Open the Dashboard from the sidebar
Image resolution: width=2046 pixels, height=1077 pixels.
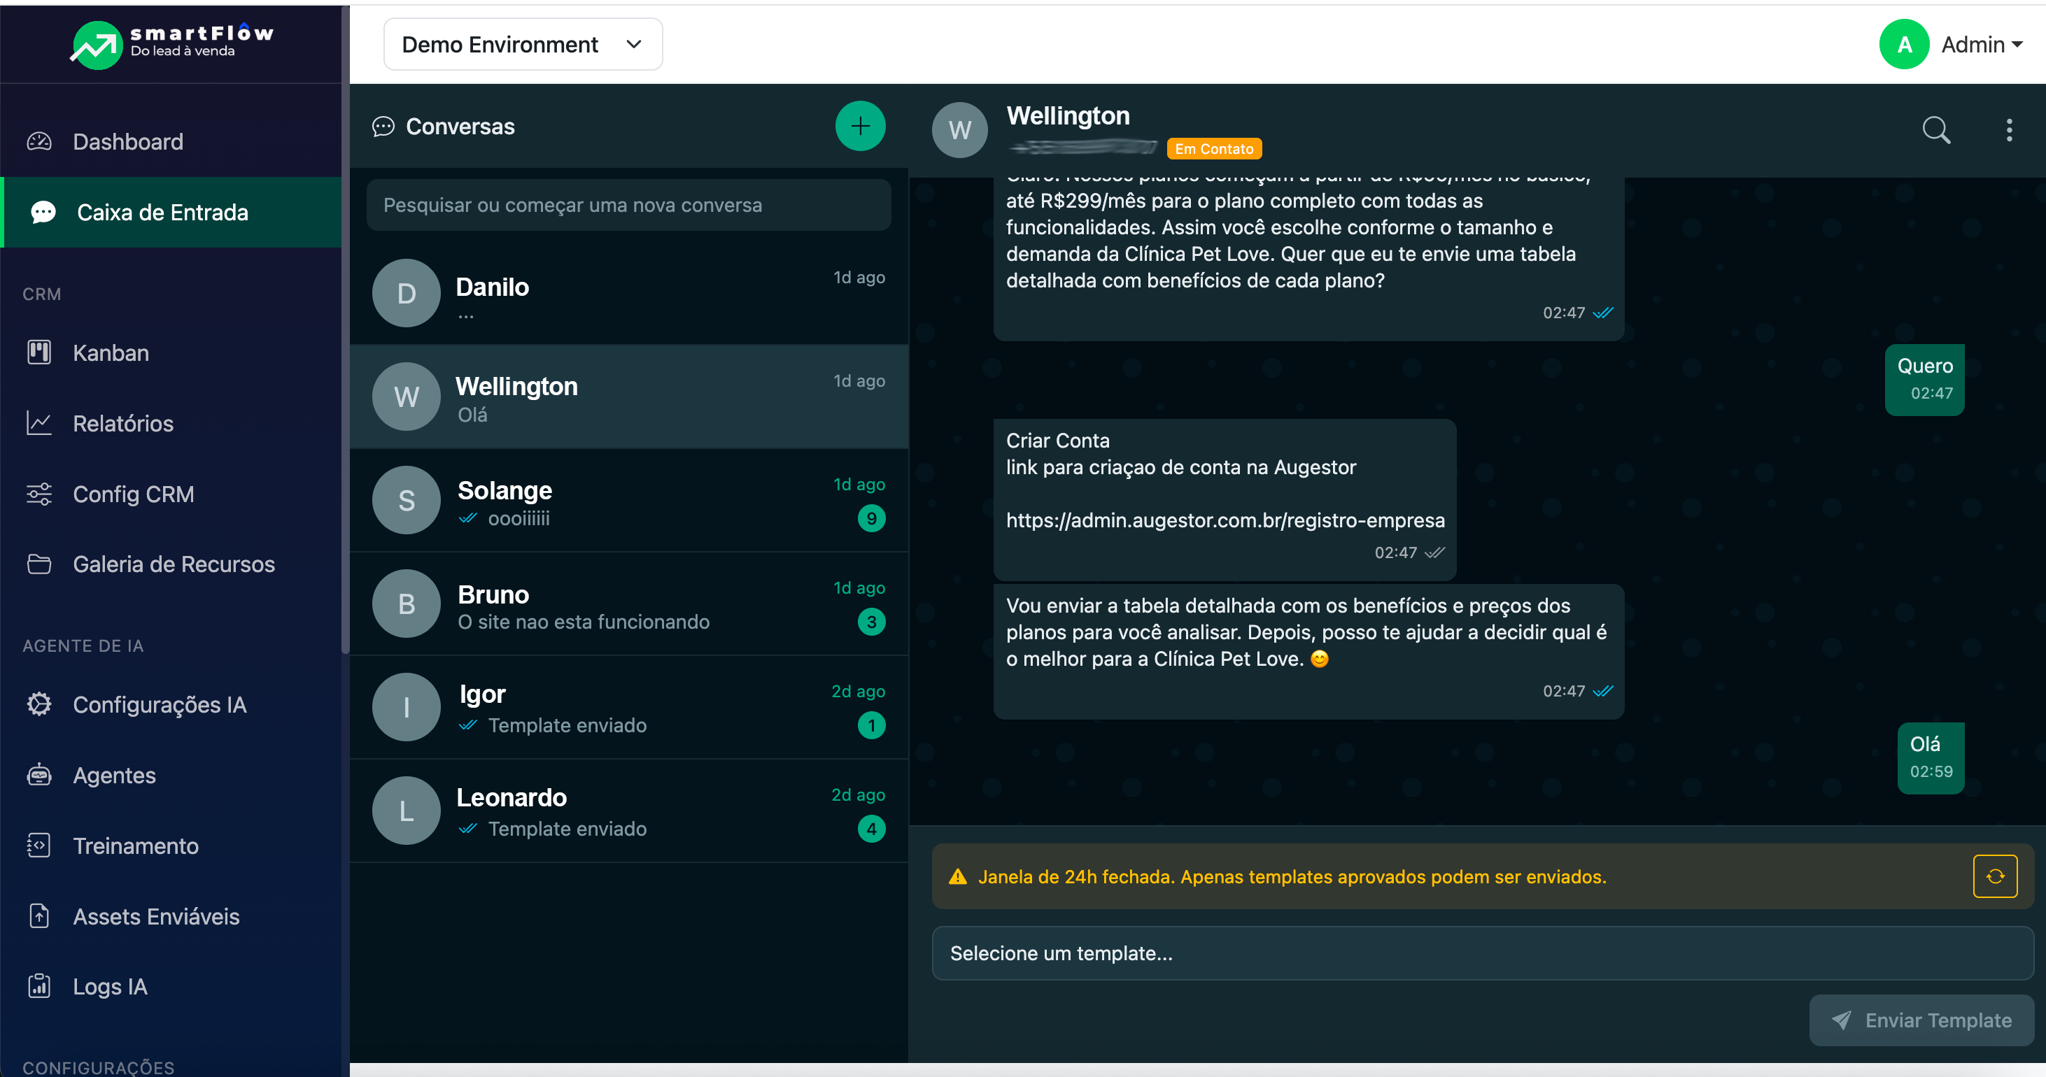tap(128, 141)
